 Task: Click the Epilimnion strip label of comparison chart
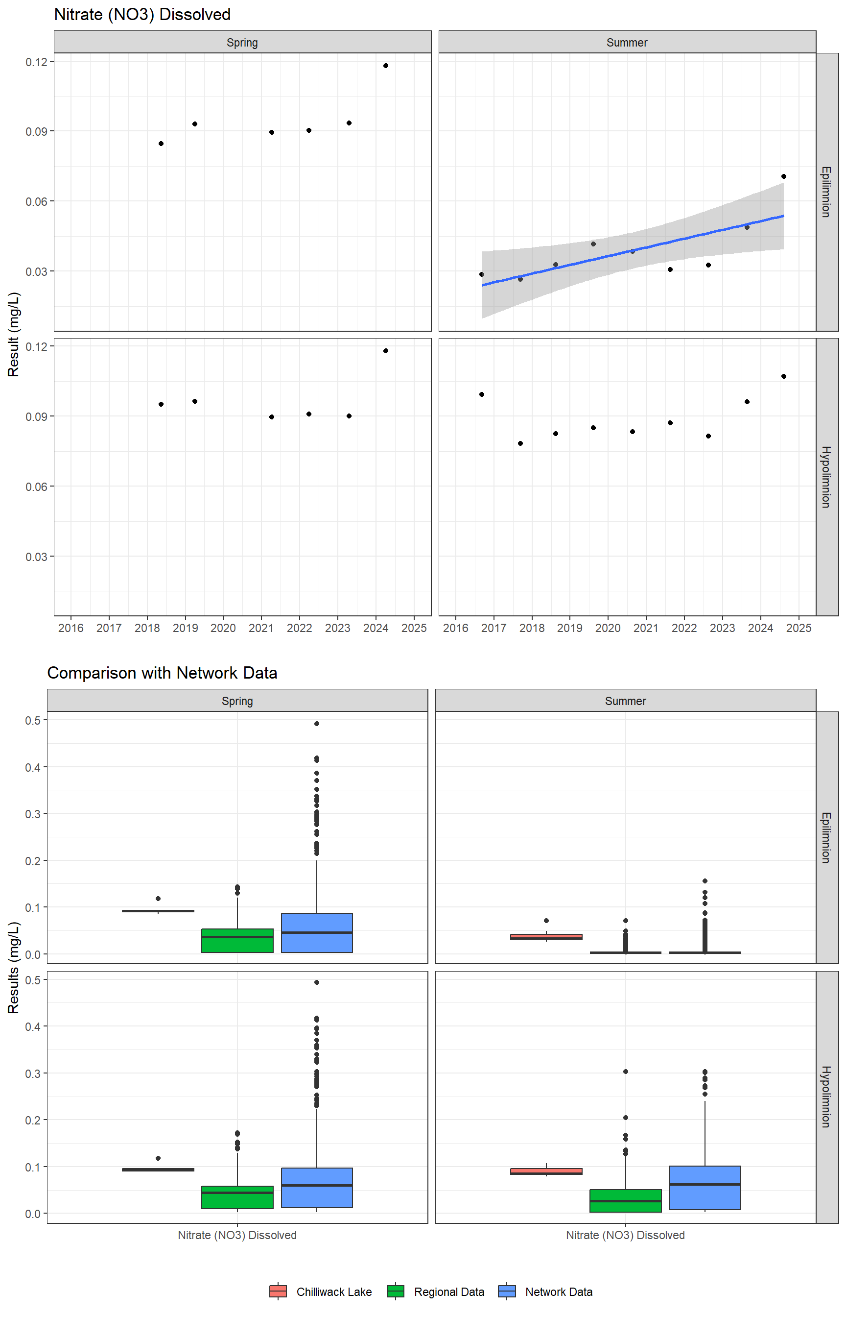tap(826, 837)
